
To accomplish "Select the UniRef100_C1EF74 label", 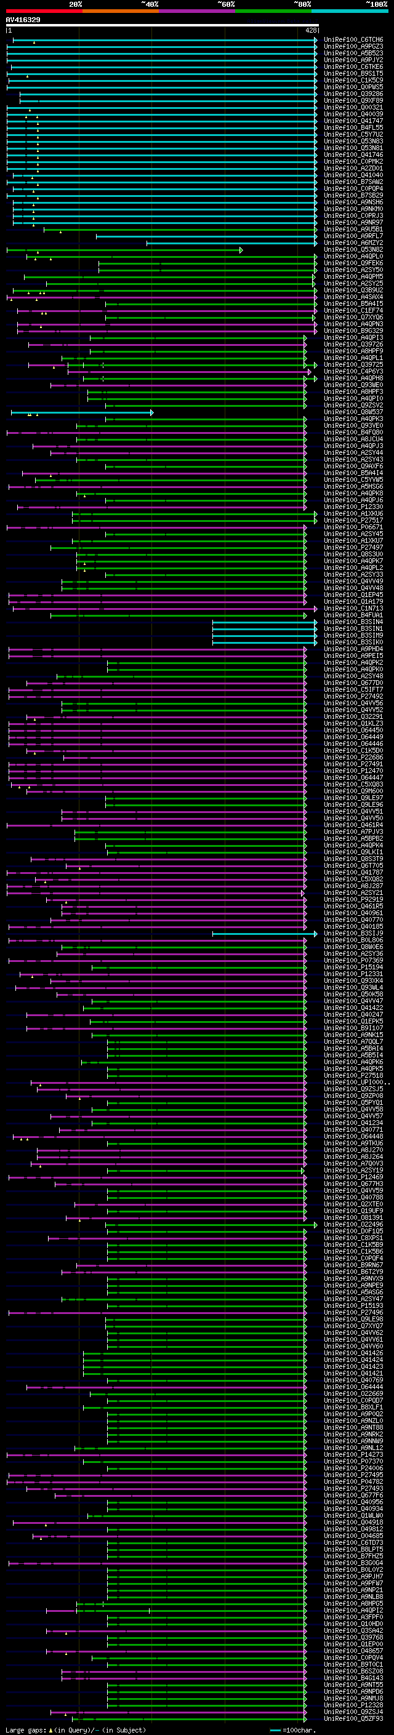I will tap(353, 310).
